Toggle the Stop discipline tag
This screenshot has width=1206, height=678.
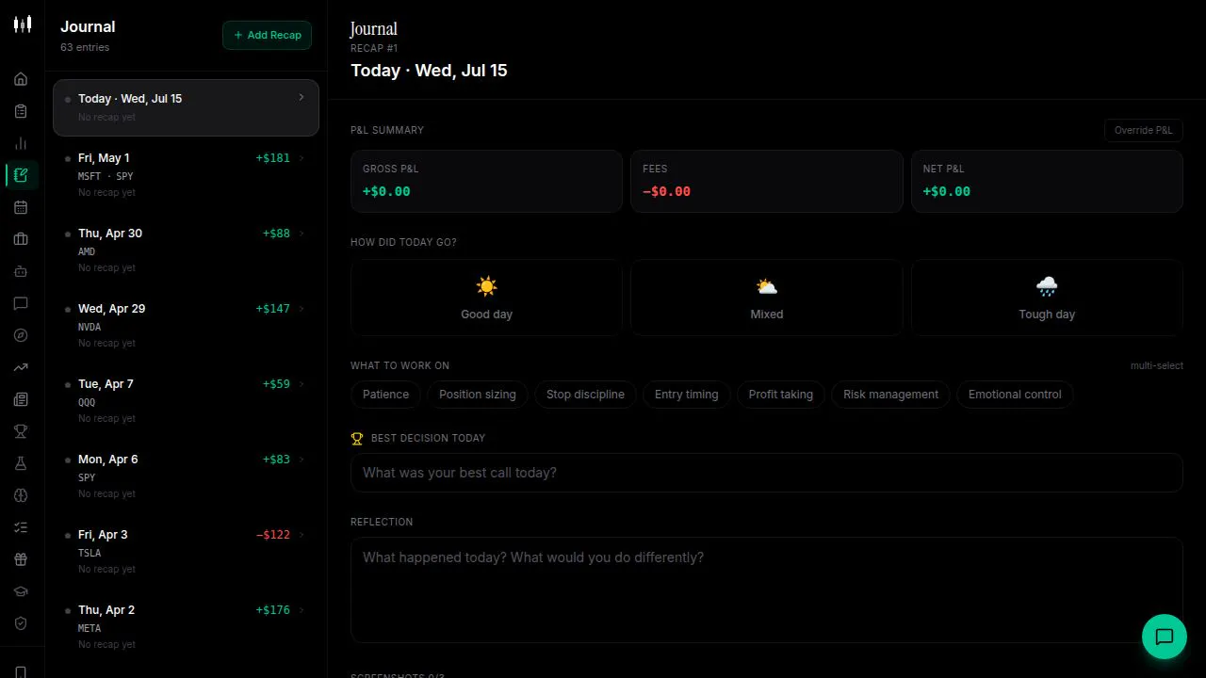pyautogui.click(x=585, y=395)
